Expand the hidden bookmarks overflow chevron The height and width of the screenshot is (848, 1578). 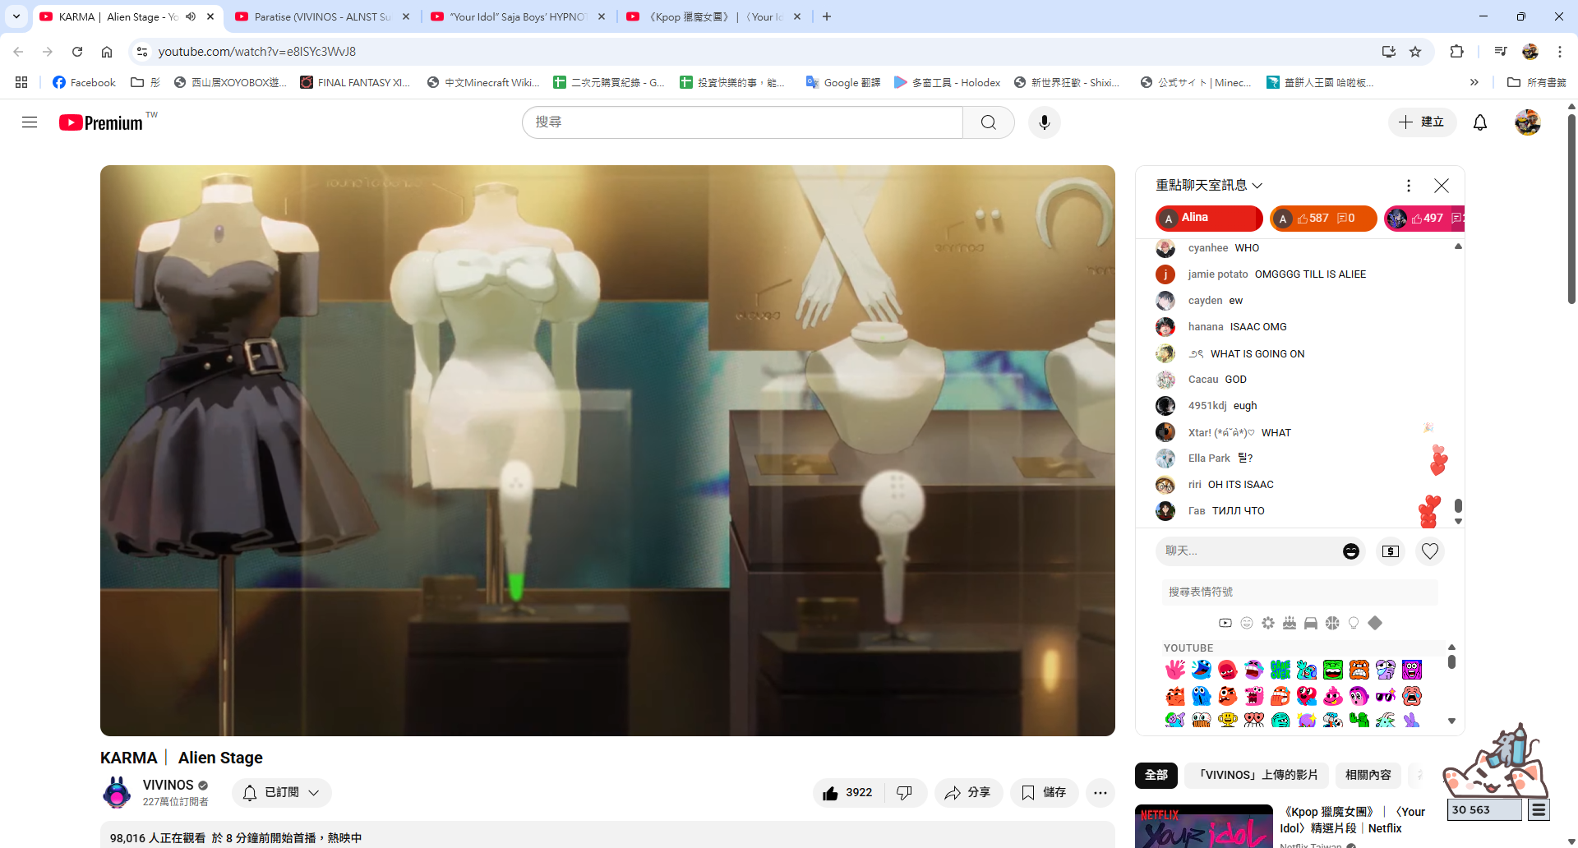pos(1474,82)
